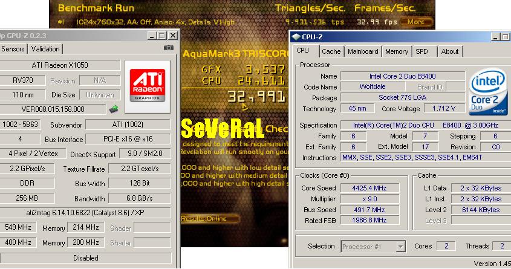
Task: Click the RV370 GPU field
Action: [x=23, y=80]
